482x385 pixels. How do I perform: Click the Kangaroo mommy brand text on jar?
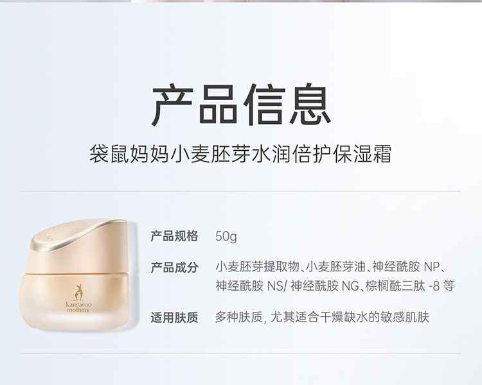[78, 307]
